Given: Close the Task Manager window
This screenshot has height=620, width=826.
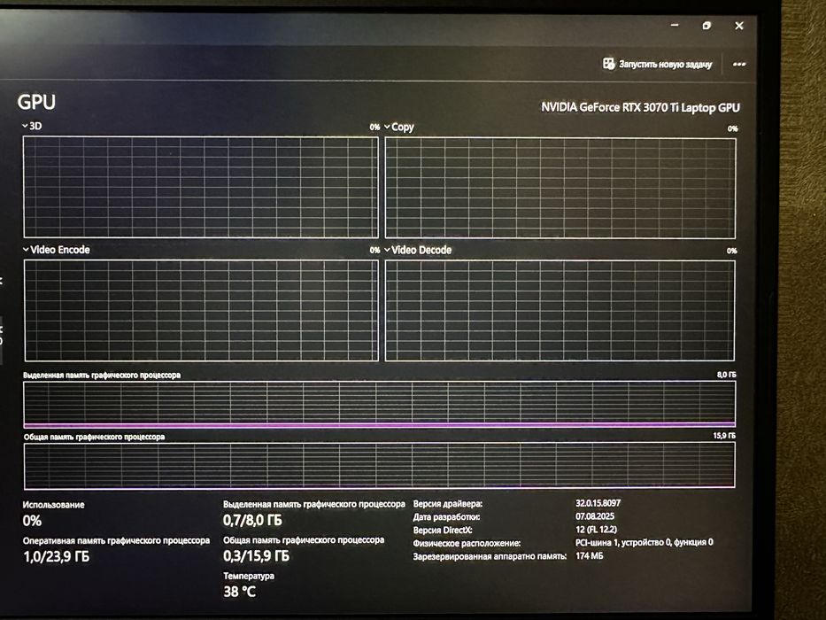Looking at the screenshot, I should point(739,26).
